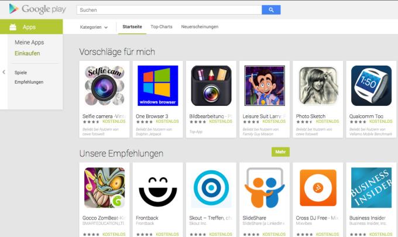Select the Bildbearbeitung camera app icon
The image size is (398, 237).
click(x=211, y=86)
